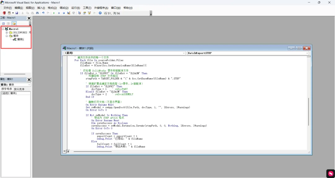
Task: Open the 运行(R) menu
Action: pyautogui.click(x=76, y=8)
